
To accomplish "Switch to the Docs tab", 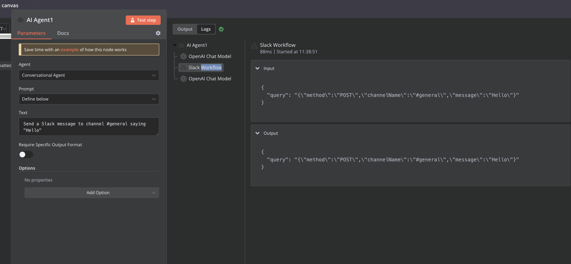I will 63,33.
